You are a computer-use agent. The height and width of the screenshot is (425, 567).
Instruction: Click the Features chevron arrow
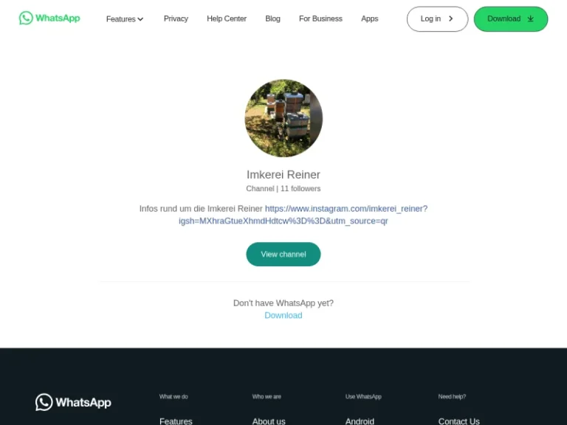coord(140,19)
